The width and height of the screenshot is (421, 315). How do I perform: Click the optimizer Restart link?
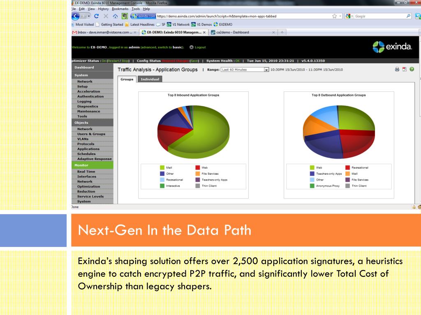click(113, 61)
